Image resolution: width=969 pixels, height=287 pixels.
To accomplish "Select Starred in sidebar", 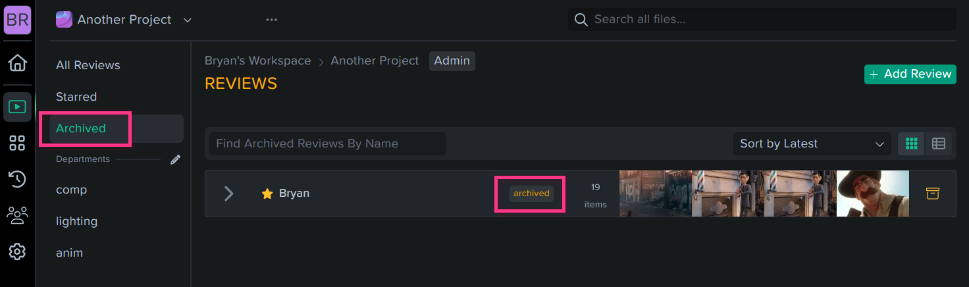I will pos(76,97).
